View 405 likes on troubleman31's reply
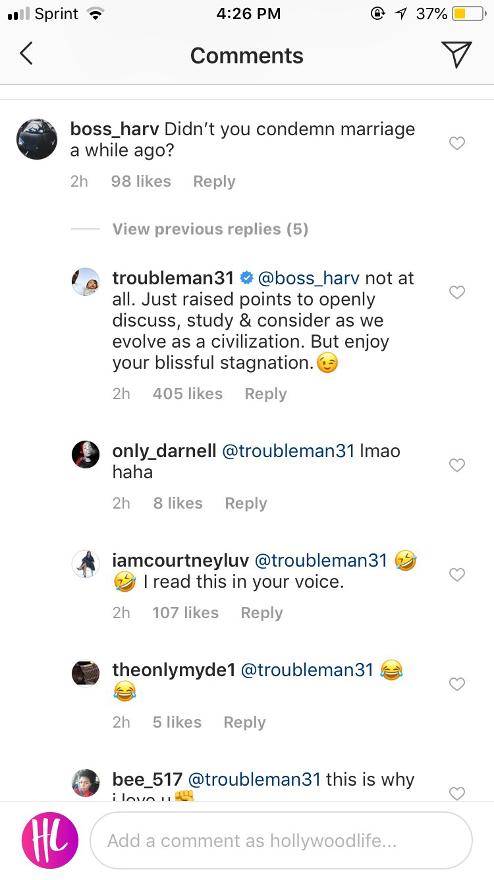The image size is (494, 880). [x=188, y=394]
